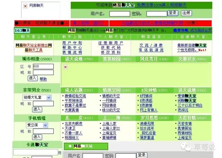Screen dimensions: 222x158
Task: Open the 一网情深 room link
Action: [x=109, y=100]
